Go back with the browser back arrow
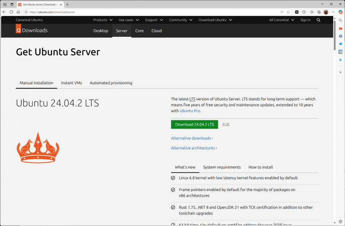 4,12
